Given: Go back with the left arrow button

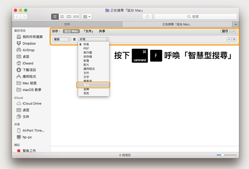Looking at the screenshot, I should pos(17,16).
